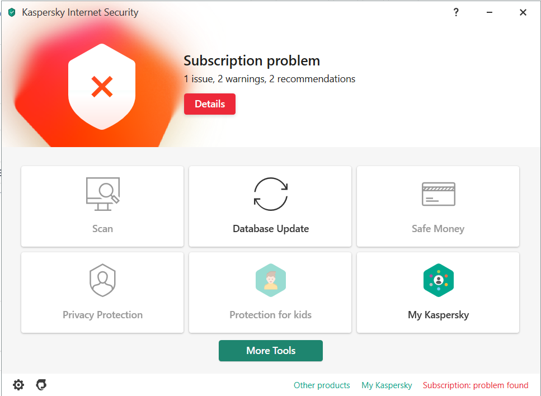Image resolution: width=541 pixels, height=396 pixels.
Task: Click the Privacy Protection shield icon
Action: [102, 280]
